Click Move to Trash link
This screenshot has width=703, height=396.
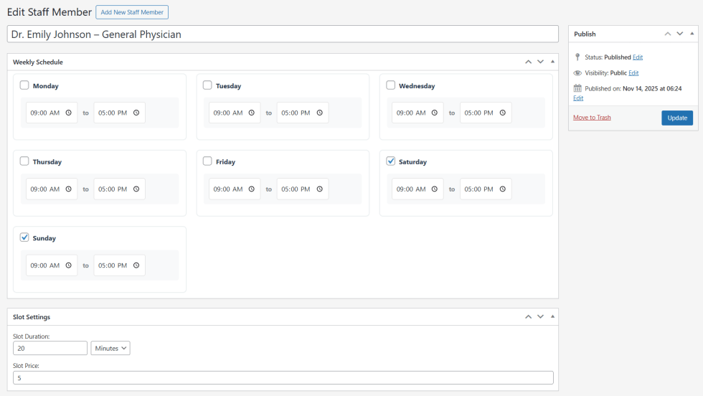[x=592, y=118]
